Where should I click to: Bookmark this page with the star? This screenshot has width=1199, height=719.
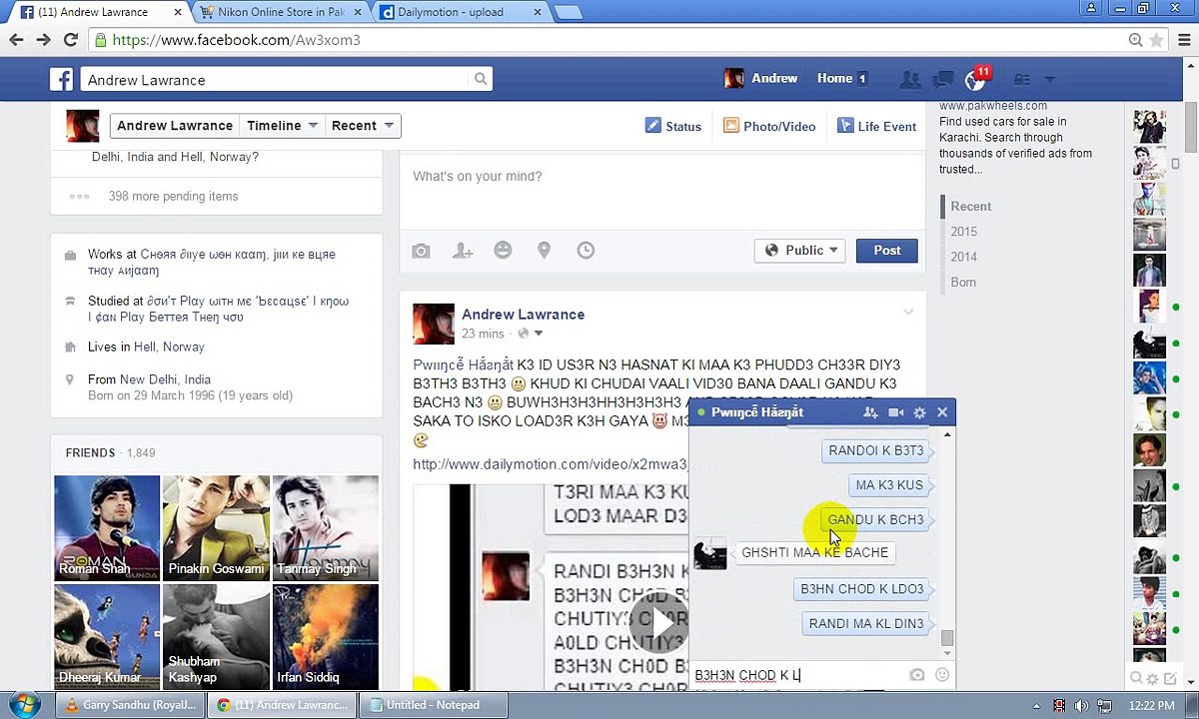1156,40
